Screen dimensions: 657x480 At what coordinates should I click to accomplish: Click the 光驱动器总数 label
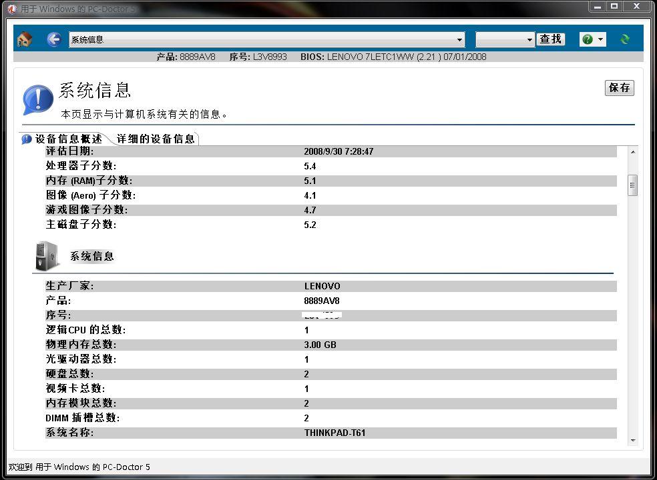(x=81, y=359)
